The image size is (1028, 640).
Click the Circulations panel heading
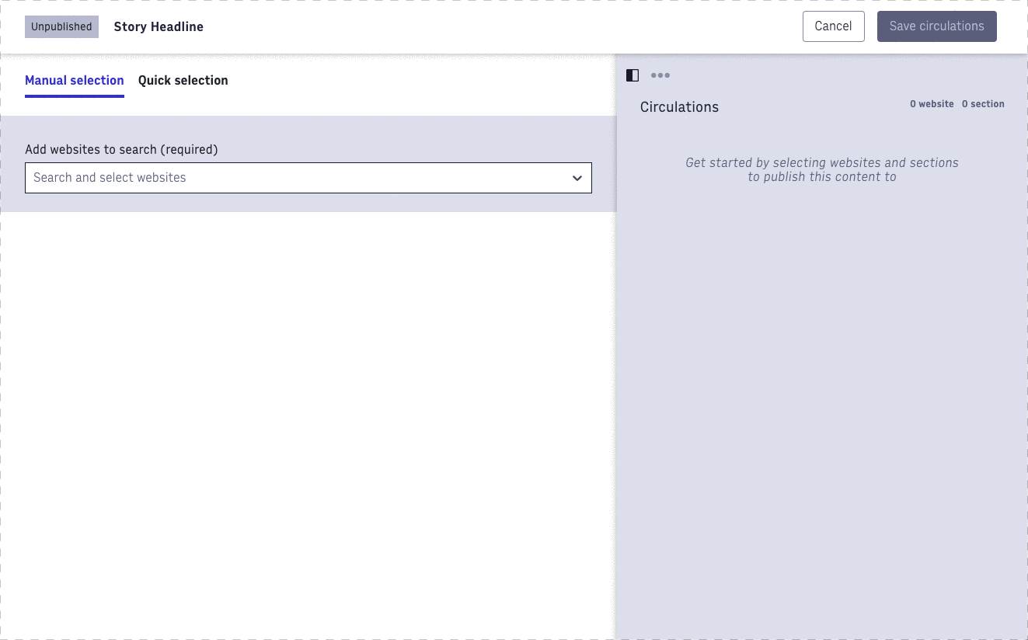click(x=679, y=107)
